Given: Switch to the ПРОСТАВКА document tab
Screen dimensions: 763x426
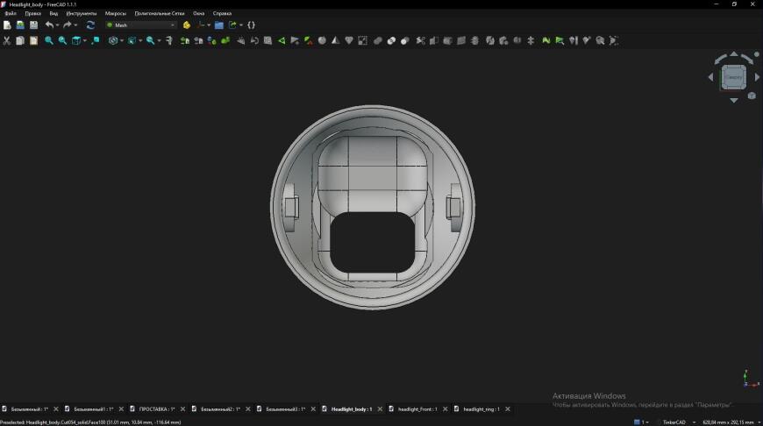Looking at the screenshot, I should point(157,409).
